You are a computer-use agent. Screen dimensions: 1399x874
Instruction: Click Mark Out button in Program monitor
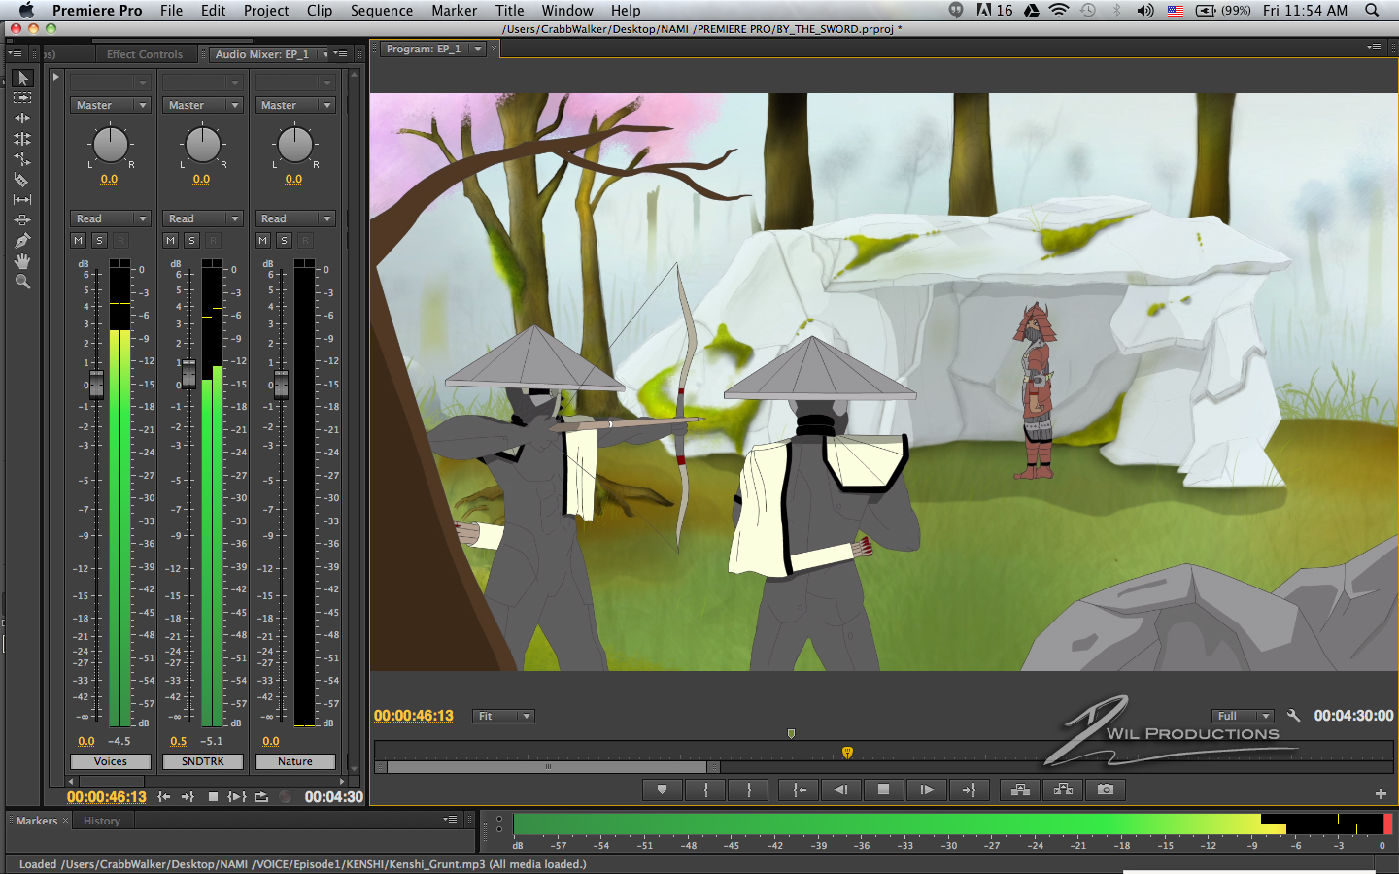pos(749,790)
